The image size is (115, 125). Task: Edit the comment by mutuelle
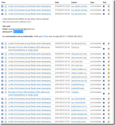pyautogui.click(x=109, y=94)
